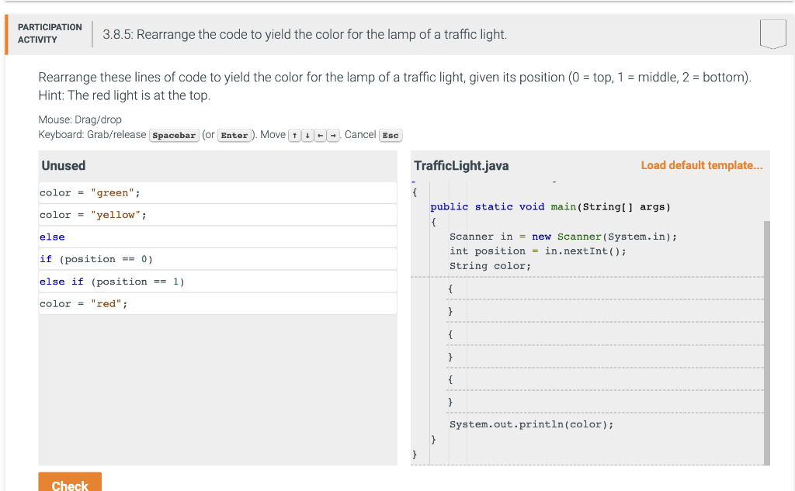Click the TrafficLight.java panel header
This screenshot has height=491, width=795.
pos(461,165)
